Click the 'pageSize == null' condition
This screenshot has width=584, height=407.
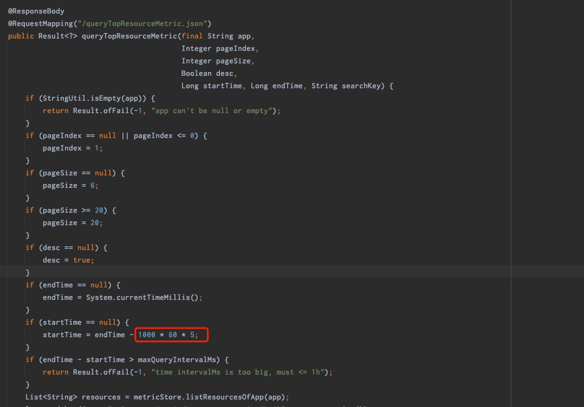click(77, 173)
